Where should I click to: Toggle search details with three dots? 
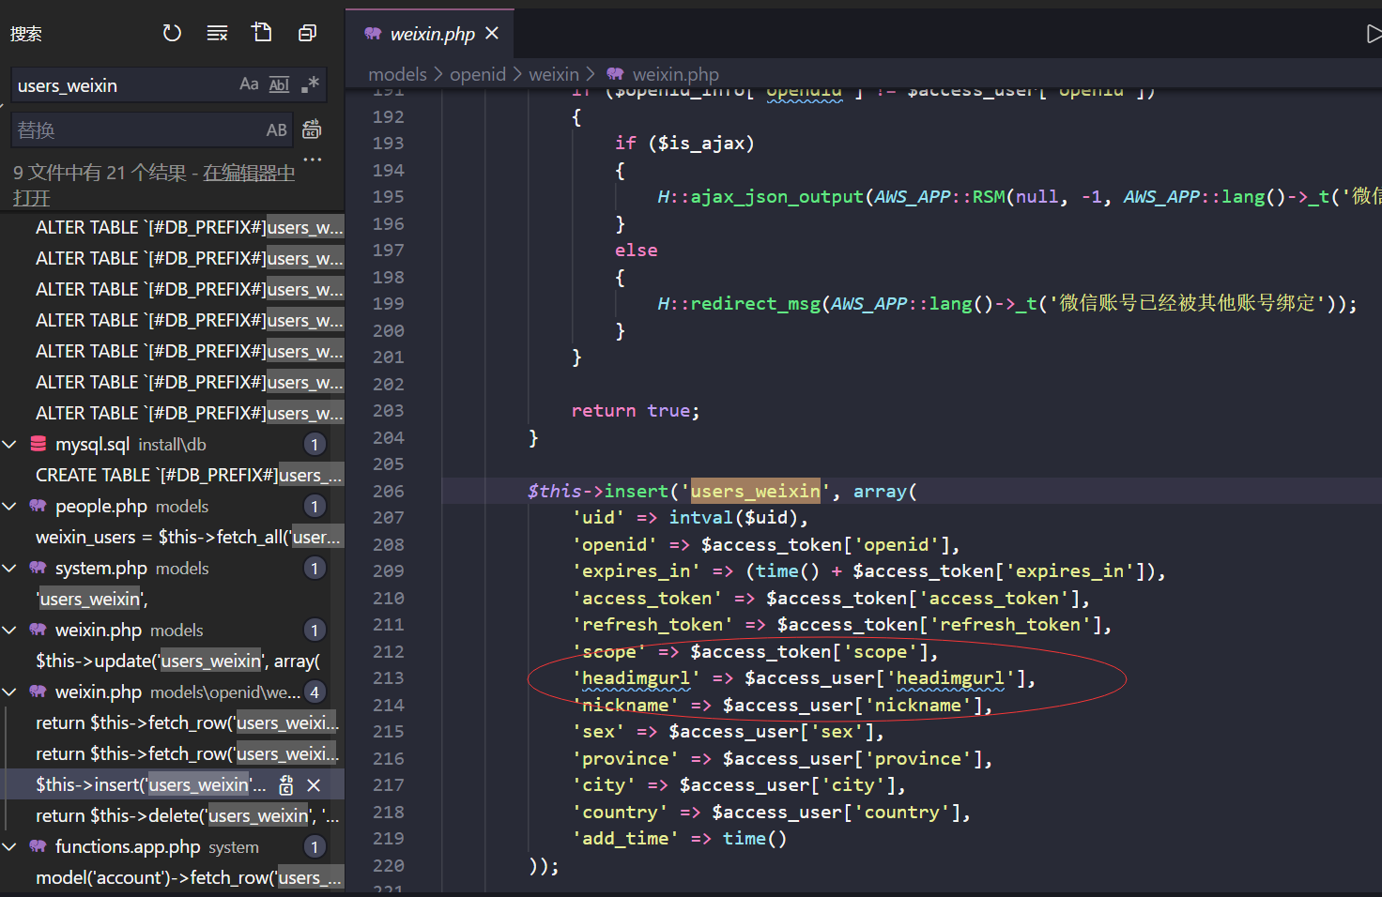point(313,160)
